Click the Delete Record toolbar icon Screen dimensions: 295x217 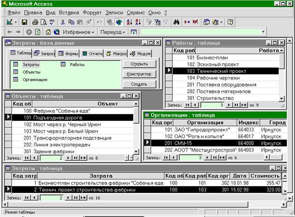(x=195, y=22)
